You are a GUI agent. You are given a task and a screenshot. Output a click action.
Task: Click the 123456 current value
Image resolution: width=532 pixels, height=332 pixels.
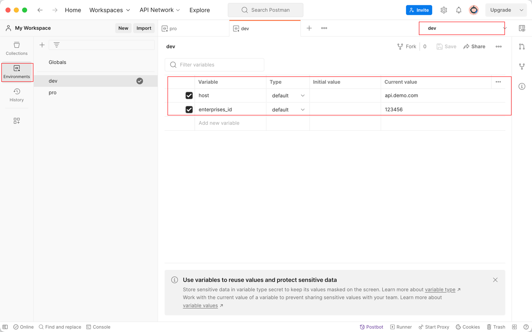[x=394, y=110]
